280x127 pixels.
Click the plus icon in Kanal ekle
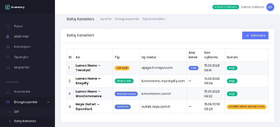click(247, 35)
